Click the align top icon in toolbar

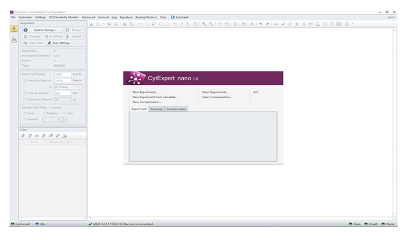pyautogui.click(x=290, y=24)
